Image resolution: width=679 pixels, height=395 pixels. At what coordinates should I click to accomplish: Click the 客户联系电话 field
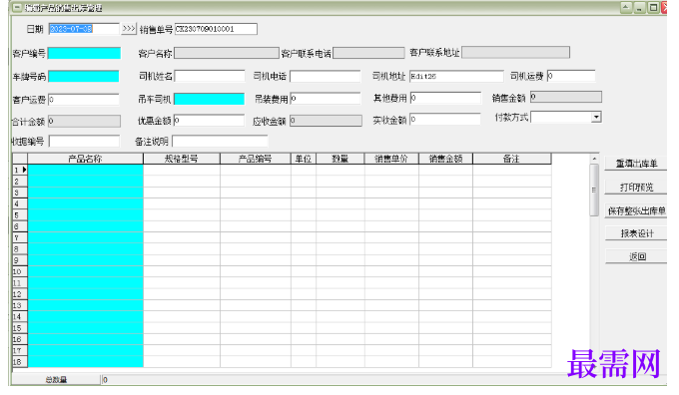pos(368,53)
